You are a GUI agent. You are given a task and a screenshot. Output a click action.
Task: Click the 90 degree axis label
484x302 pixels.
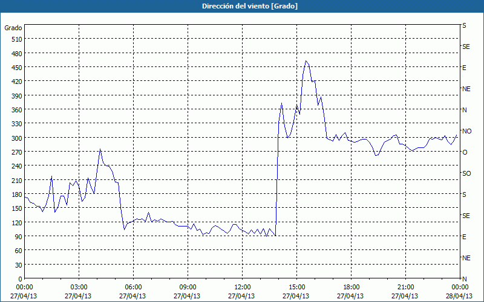19,237
